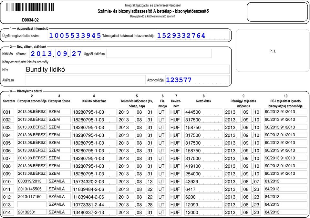
Task: Click adószám 10773381-2-44
Action: point(94,204)
